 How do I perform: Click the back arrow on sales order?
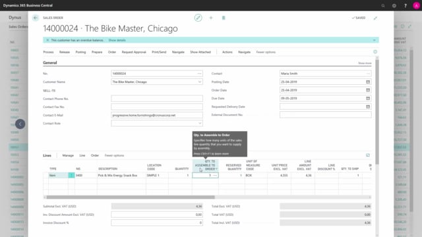pyautogui.click(x=36, y=18)
